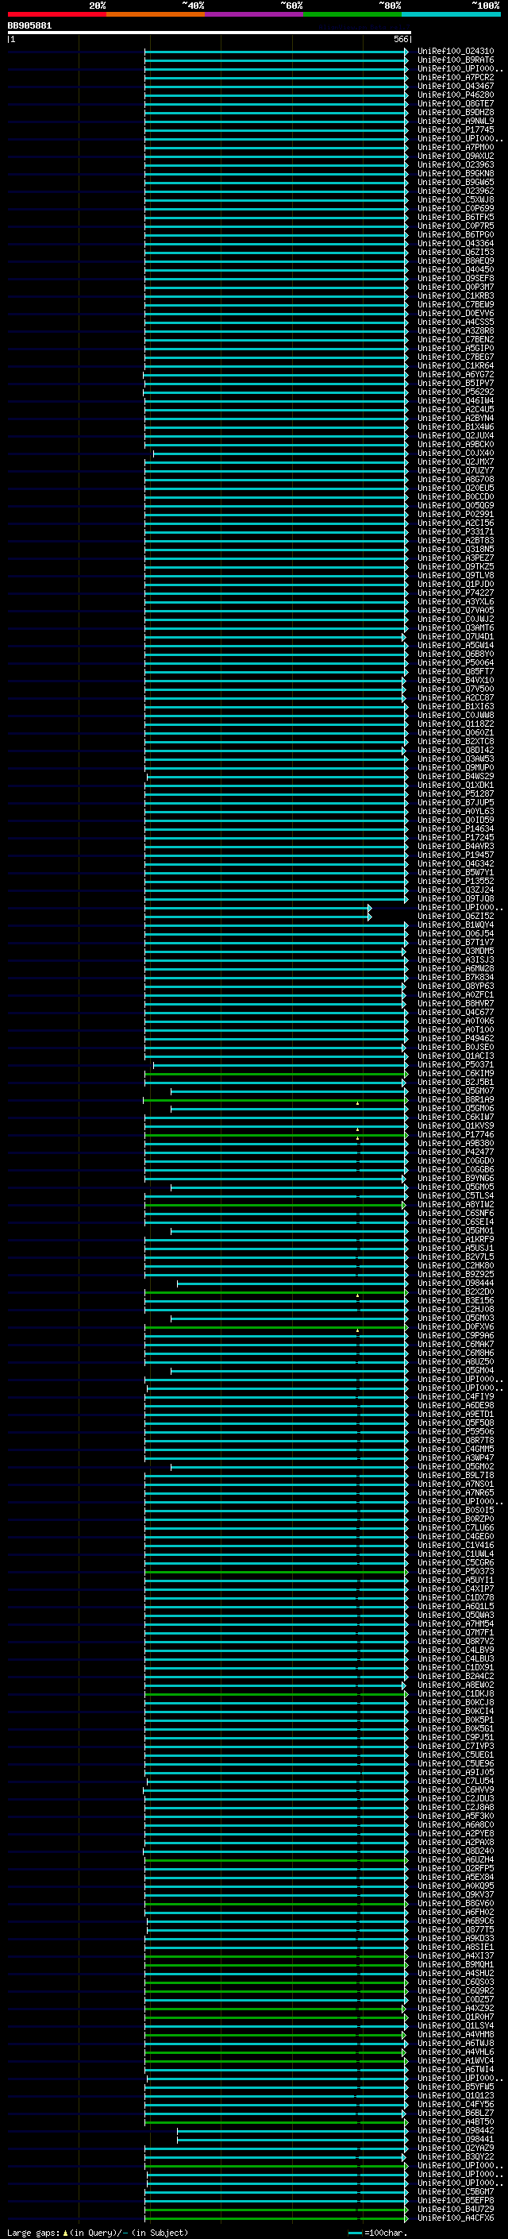Select the label UniRef100_B6TFK5
This screenshot has width=508, height=2239.
click(x=456, y=216)
